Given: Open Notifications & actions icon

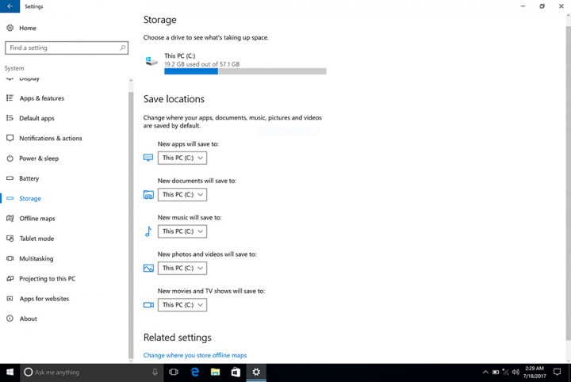Looking at the screenshot, I should (x=10, y=138).
